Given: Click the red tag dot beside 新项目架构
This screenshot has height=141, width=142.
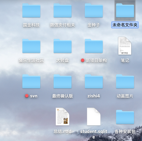Looking at the screenshot, I should 83,60.
